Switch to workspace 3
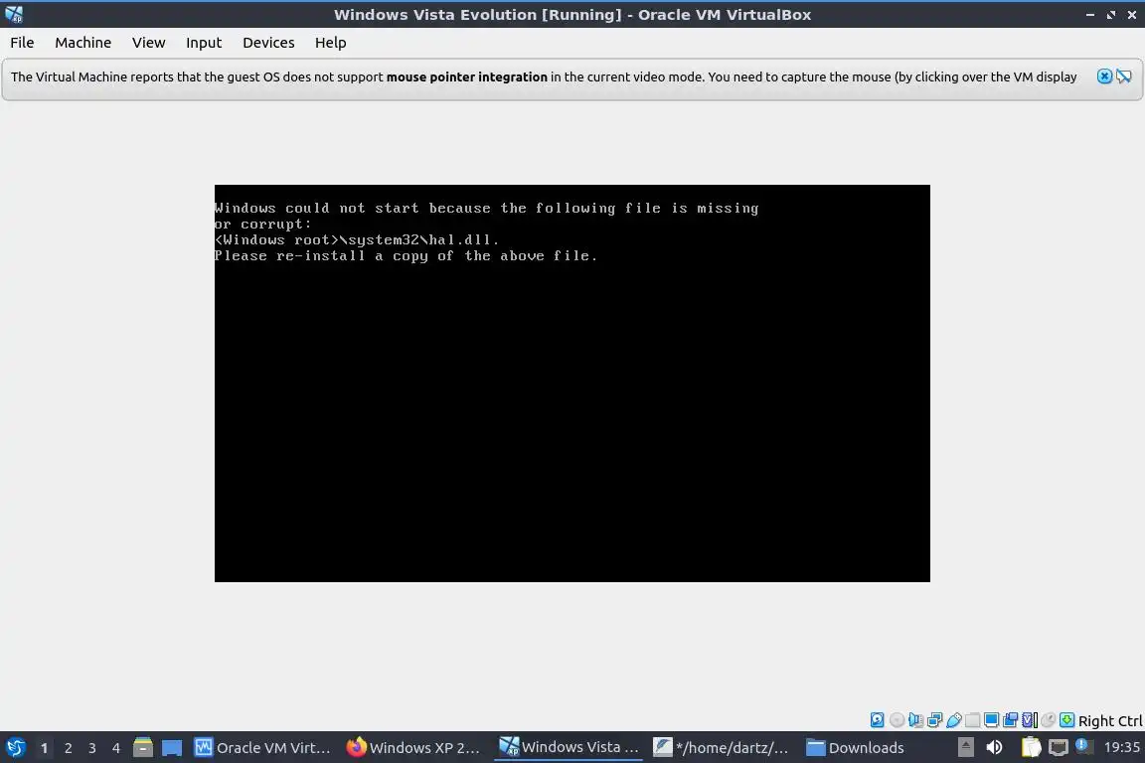The image size is (1145, 763). click(92, 748)
